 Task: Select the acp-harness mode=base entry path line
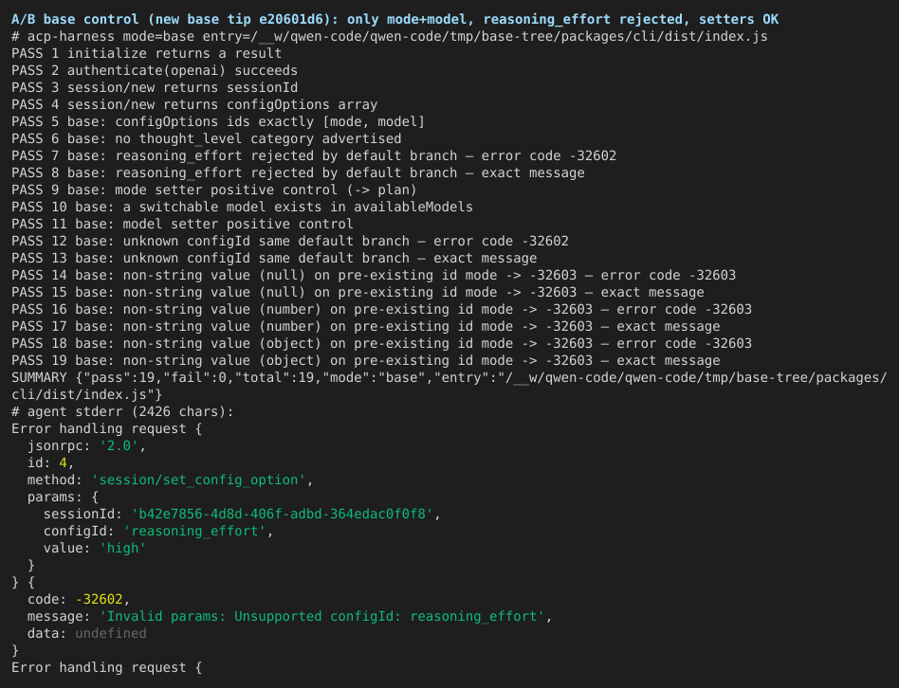pos(390,37)
